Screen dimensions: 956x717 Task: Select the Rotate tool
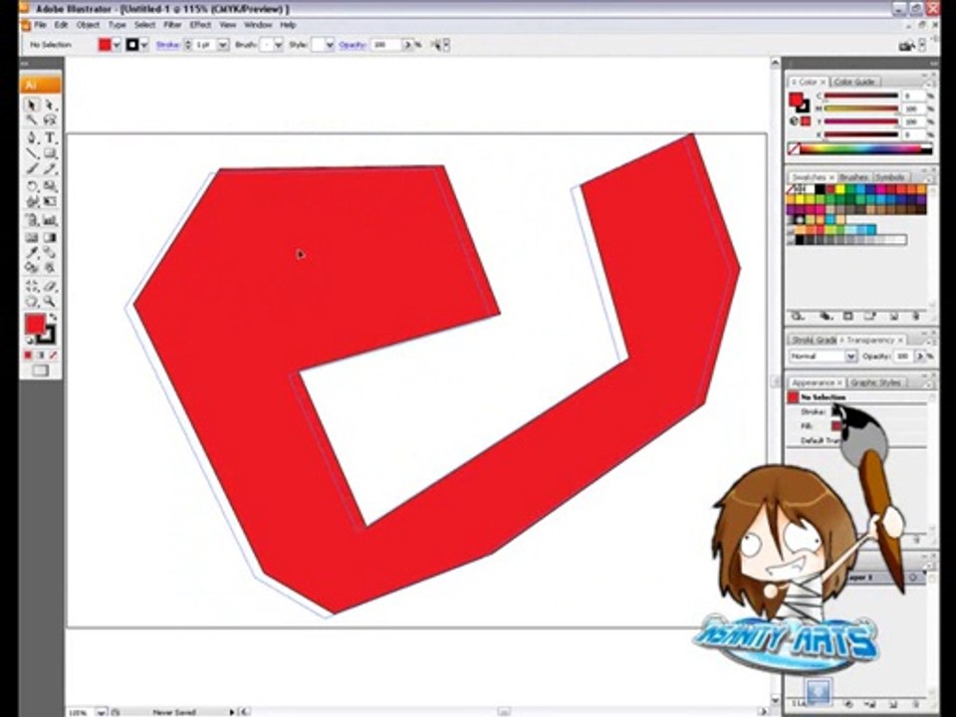pyautogui.click(x=32, y=186)
